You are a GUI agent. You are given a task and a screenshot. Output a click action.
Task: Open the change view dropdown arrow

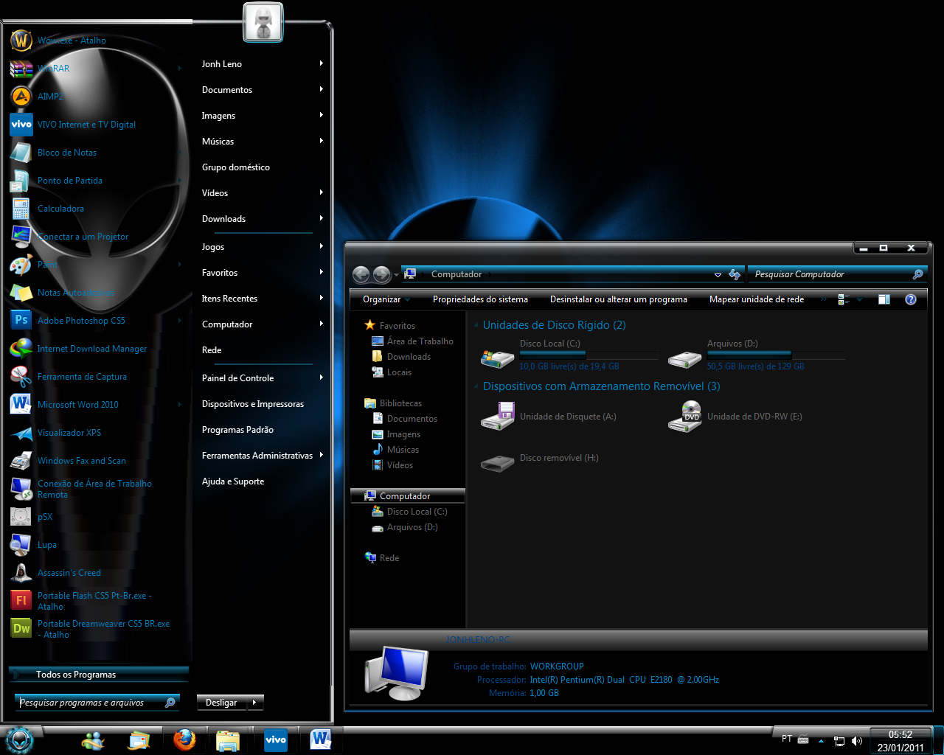tap(860, 299)
